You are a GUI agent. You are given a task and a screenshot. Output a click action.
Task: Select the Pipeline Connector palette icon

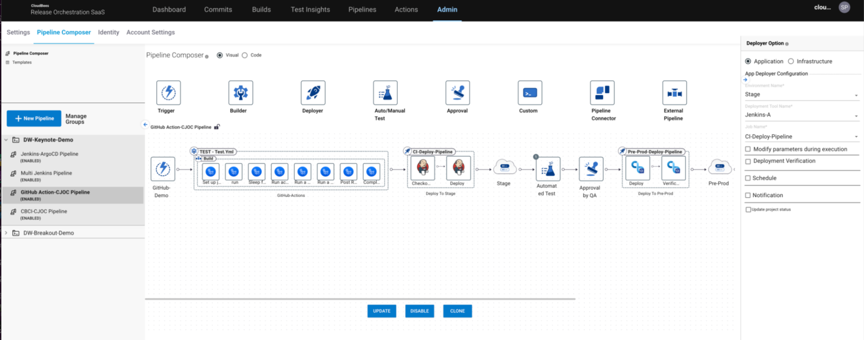point(602,93)
